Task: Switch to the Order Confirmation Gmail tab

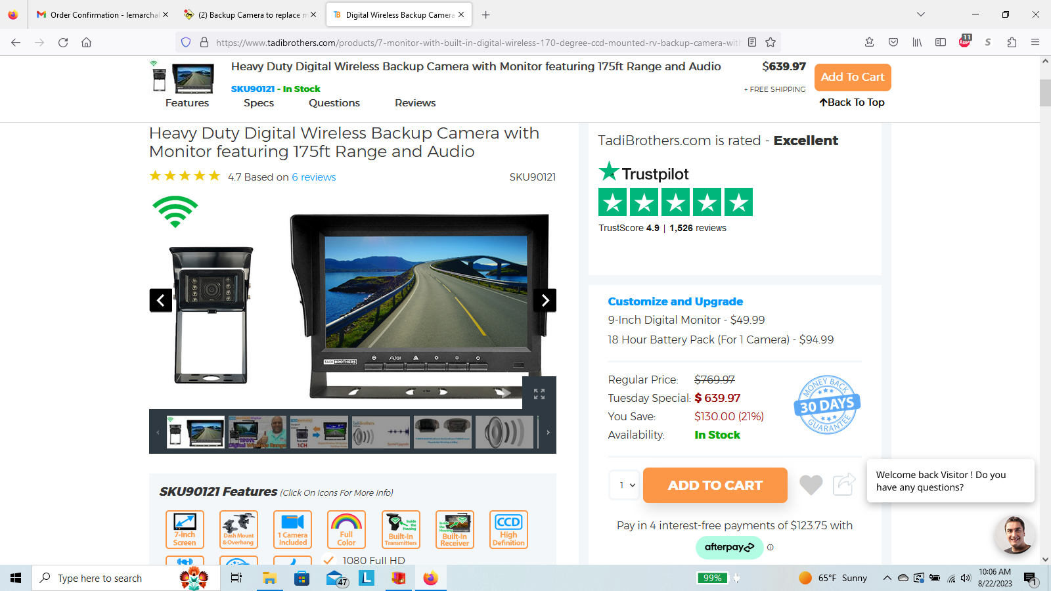Action: click(102, 14)
